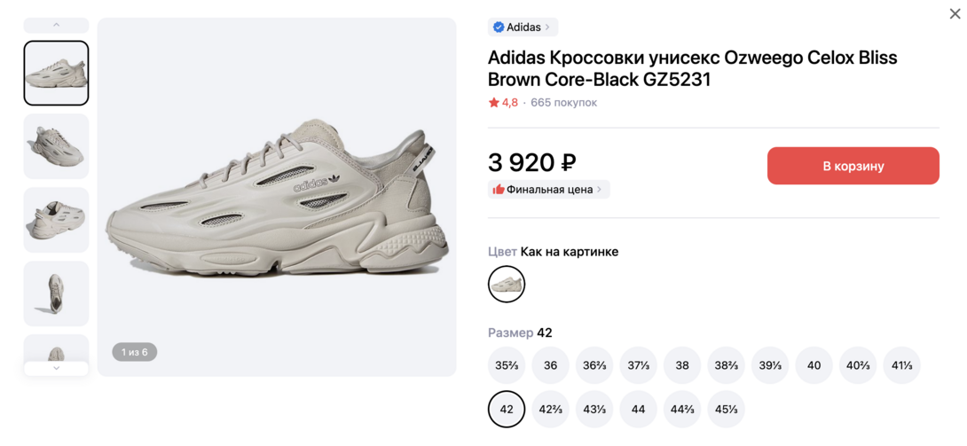Viewport: 967px width, 446px height.
Task: Choose size 38
Action: click(x=682, y=365)
